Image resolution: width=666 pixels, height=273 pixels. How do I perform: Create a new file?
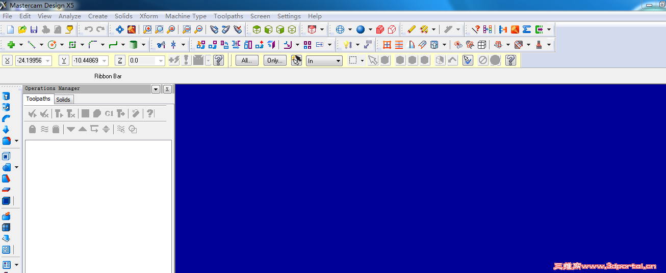point(10,29)
